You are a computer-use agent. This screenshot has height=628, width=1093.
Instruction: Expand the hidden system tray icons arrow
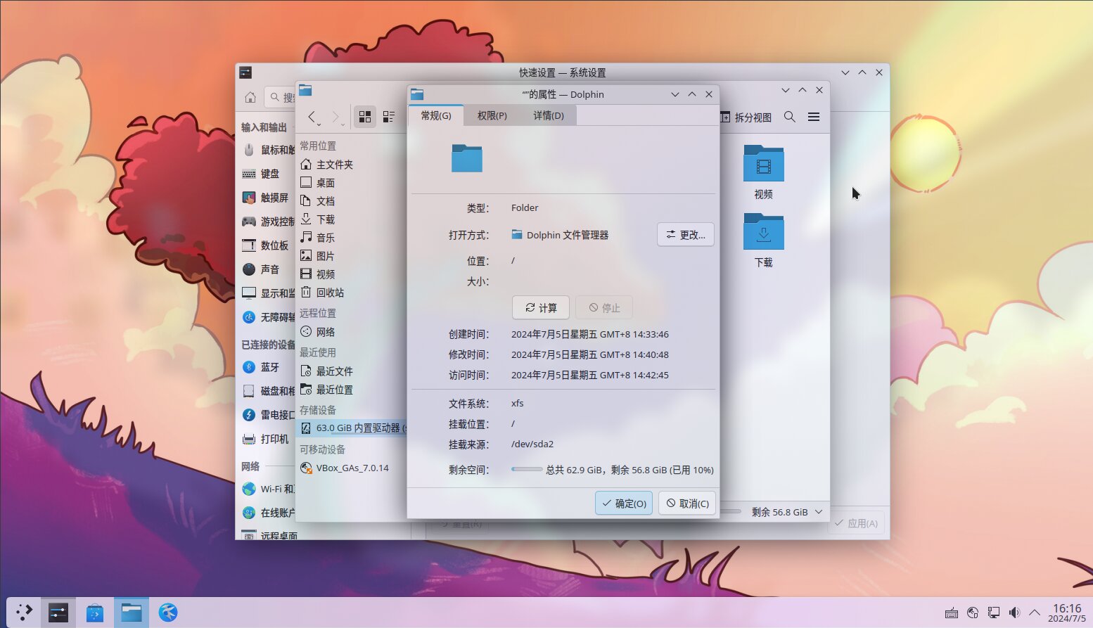1035,613
